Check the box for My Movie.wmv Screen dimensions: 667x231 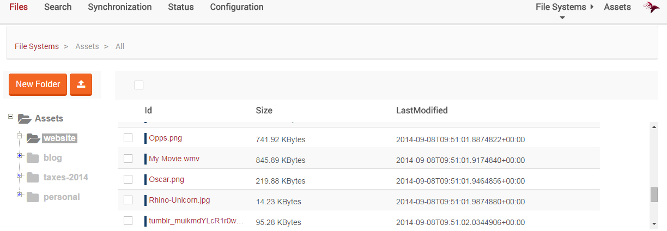click(128, 159)
